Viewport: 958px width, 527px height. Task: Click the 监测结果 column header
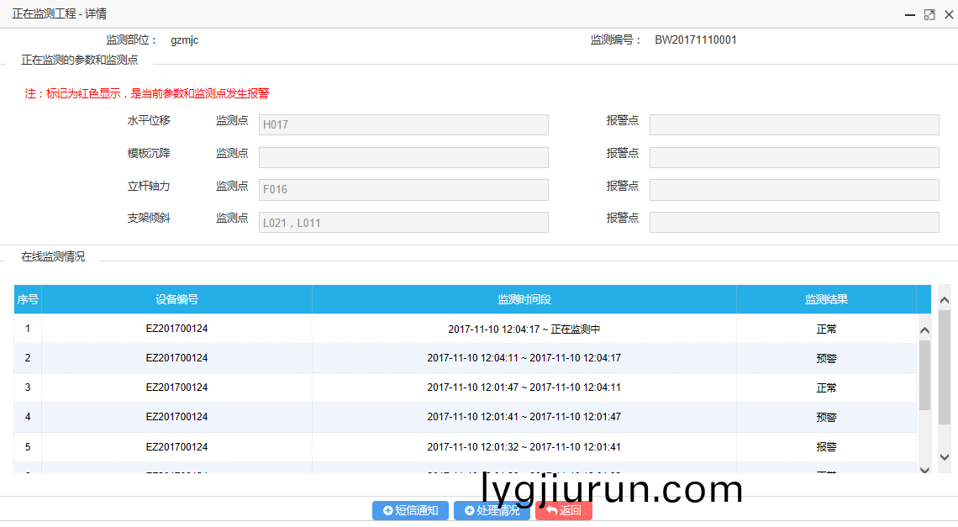click(x=826, y=299)
